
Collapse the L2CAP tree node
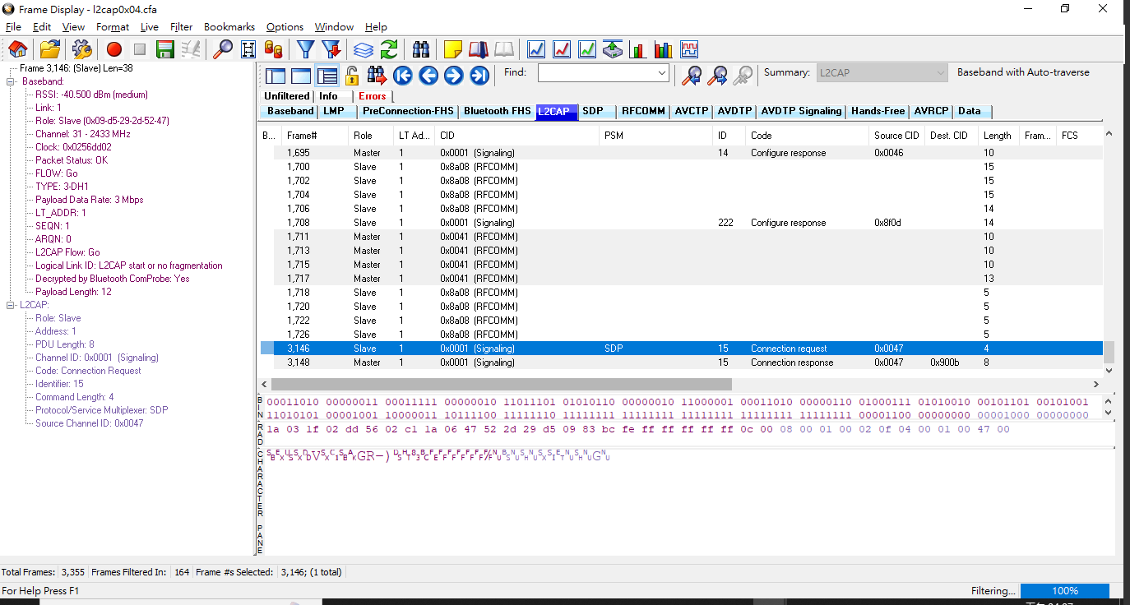click(x=12, y=305)
